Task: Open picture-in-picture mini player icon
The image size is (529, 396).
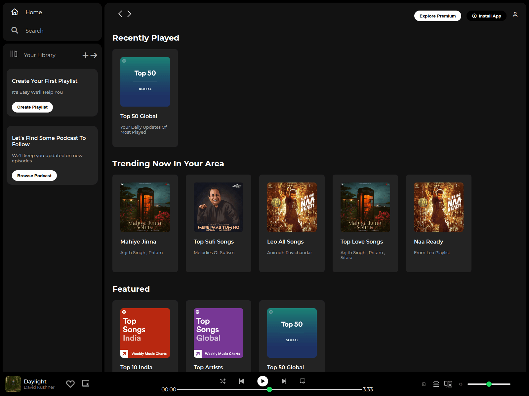Action: coord(86,383)
